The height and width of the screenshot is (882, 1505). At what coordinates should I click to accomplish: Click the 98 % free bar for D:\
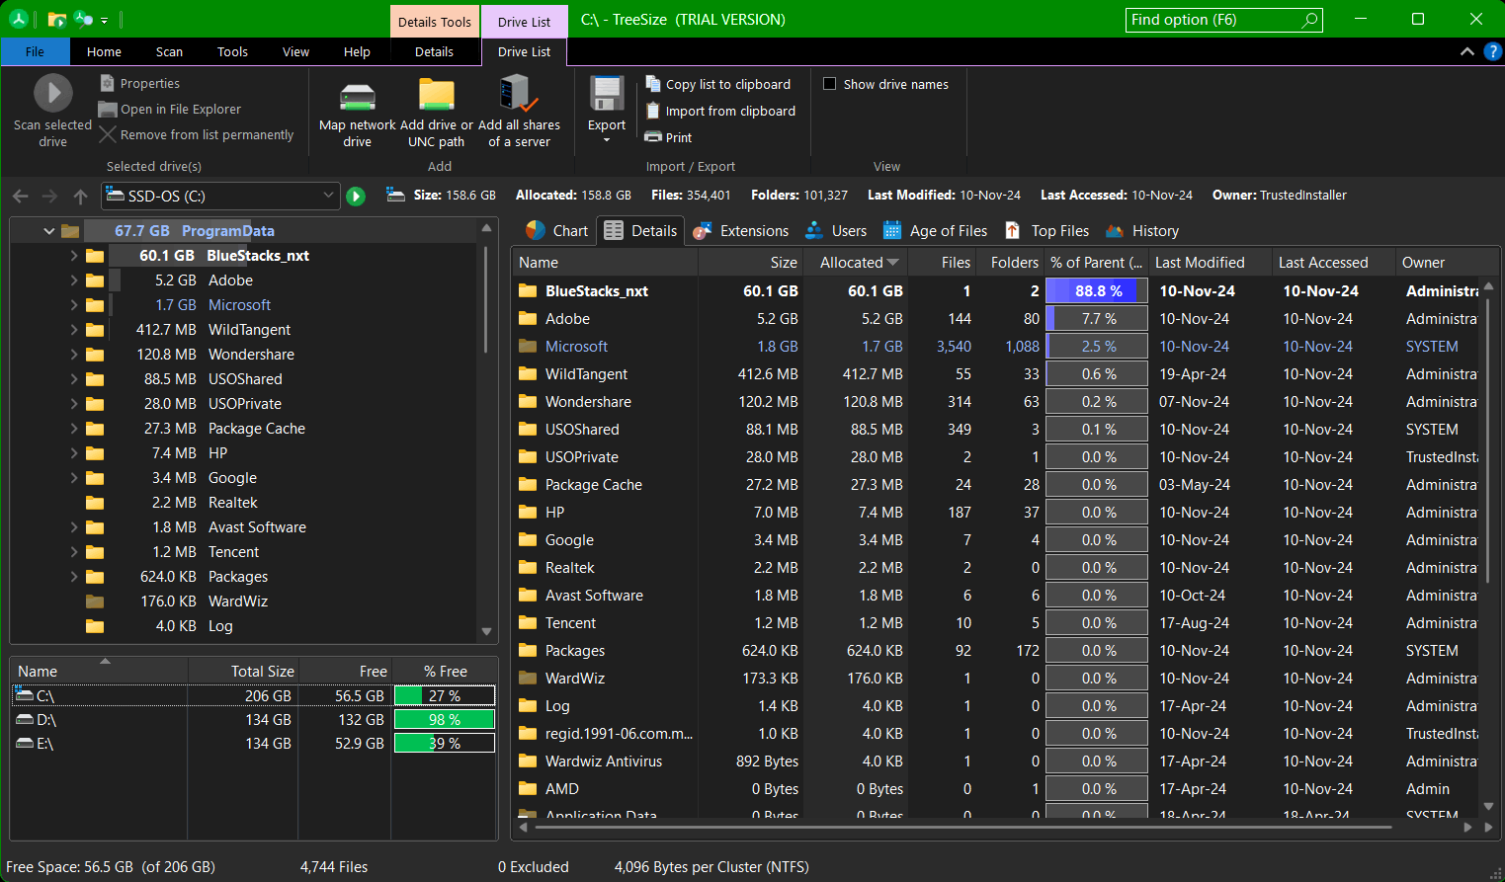tap(445, 720)
